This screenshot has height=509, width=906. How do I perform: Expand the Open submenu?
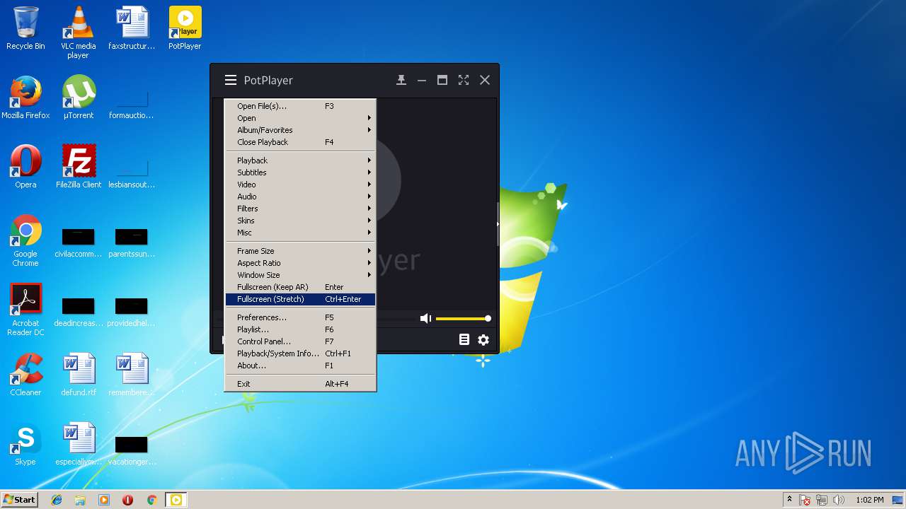[300, 118]
